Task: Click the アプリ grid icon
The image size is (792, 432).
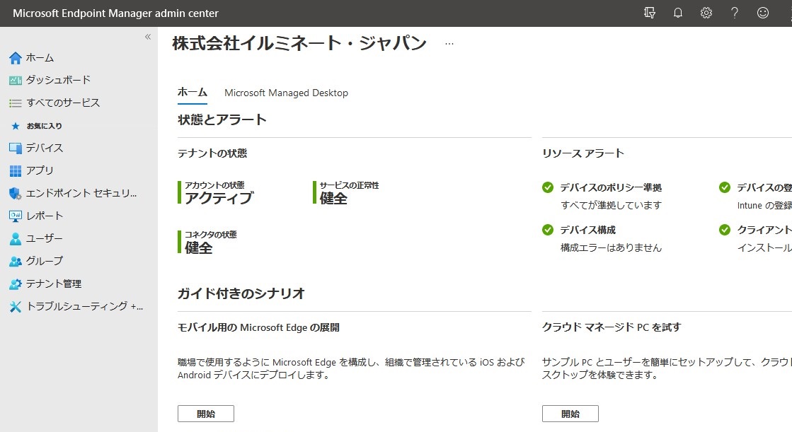Action: pos(16,171)
